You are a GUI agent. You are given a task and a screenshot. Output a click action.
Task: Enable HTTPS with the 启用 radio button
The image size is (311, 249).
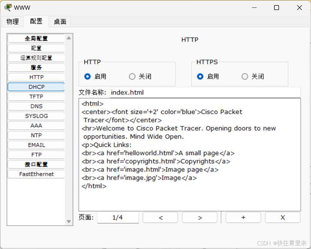[x=200, y=76]
